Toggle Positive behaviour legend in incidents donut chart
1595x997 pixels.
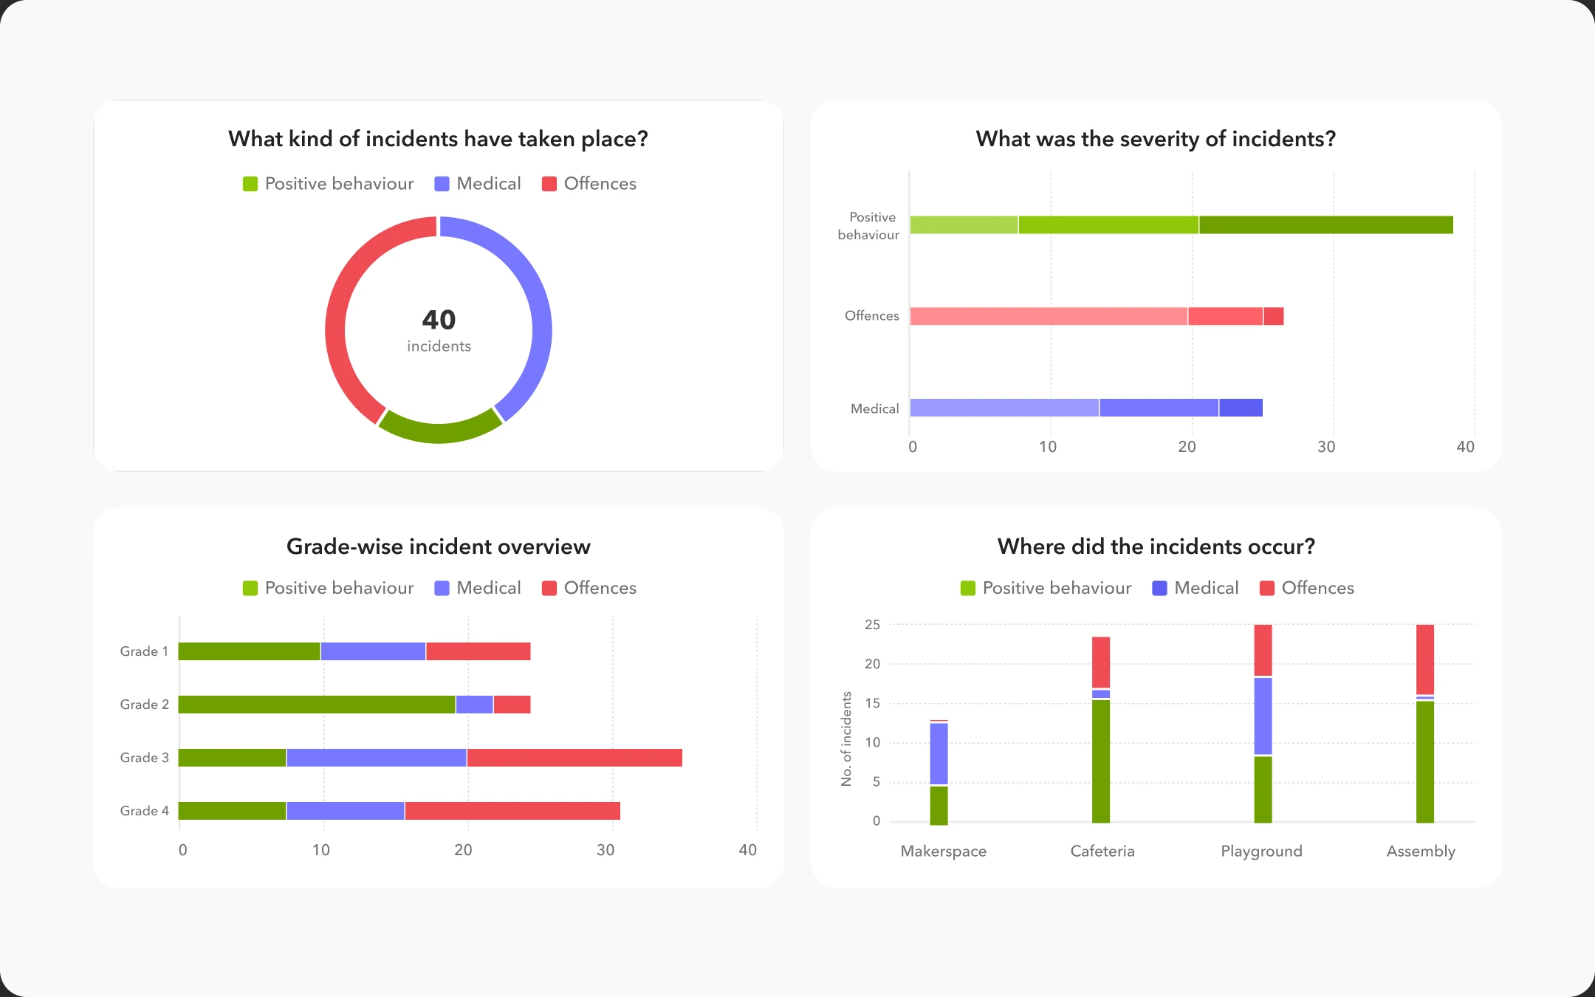[x=328, y=184]
